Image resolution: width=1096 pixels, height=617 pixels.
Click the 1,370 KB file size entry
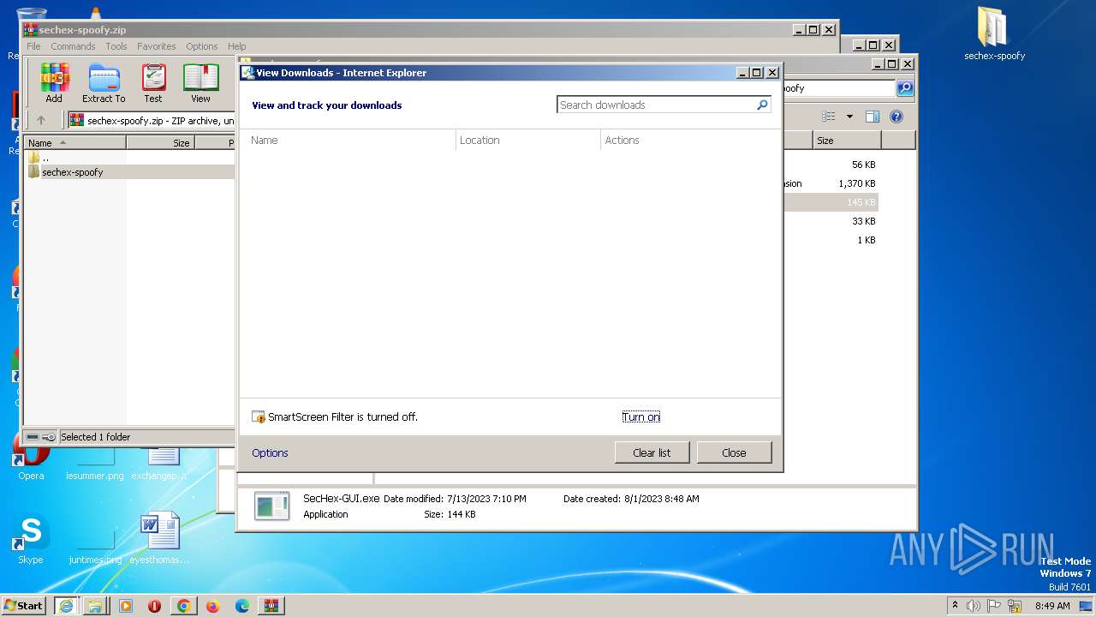click(857, 183)
